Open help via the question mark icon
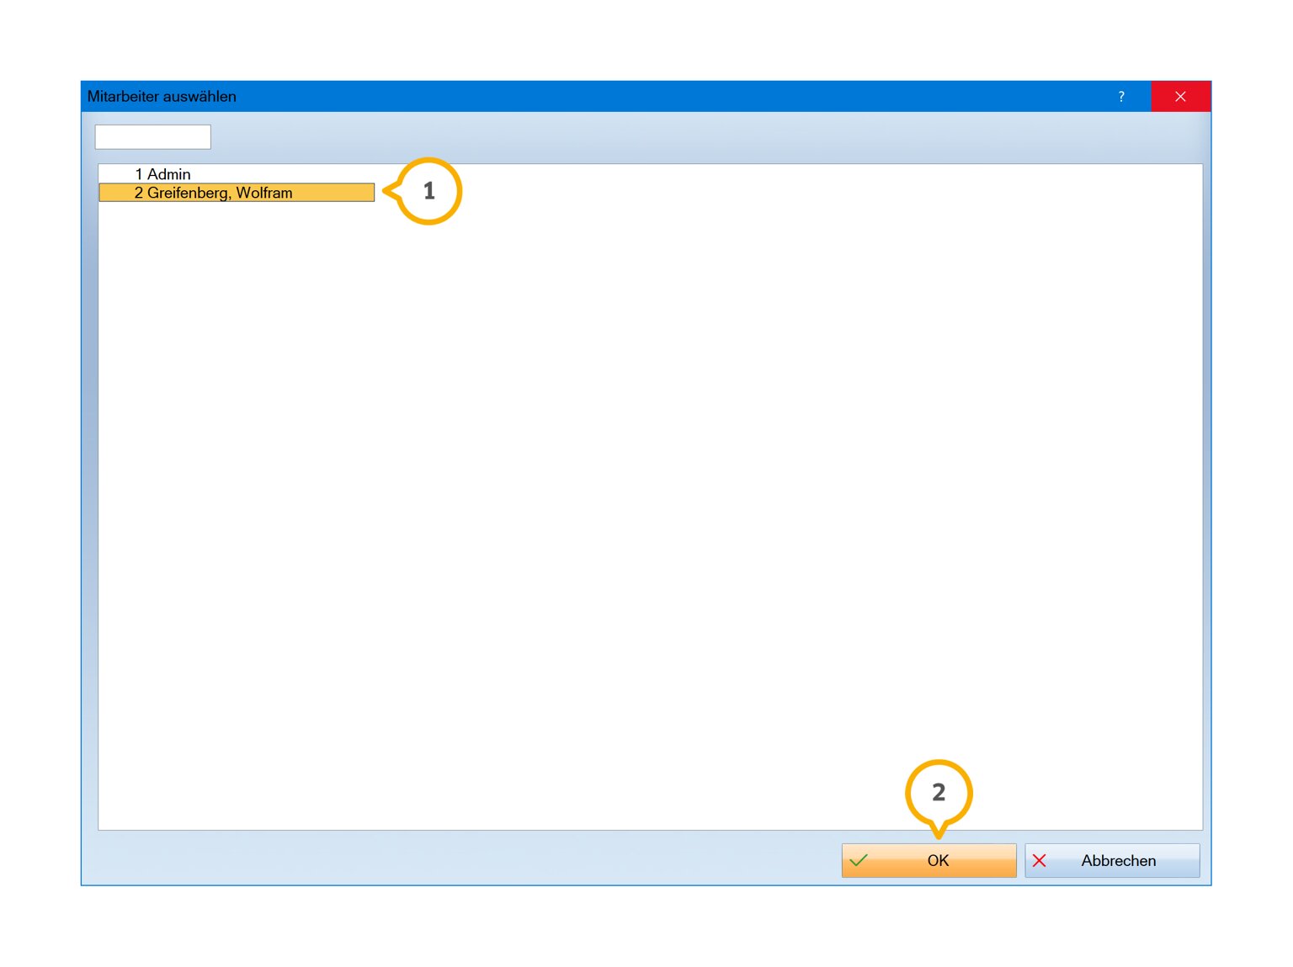The width and height of the screenshot is (1293, 967). pyautogui.click(x=1121, y=97)
